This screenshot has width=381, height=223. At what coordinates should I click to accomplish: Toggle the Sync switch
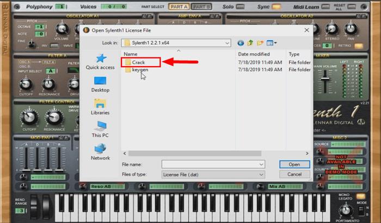276,7
